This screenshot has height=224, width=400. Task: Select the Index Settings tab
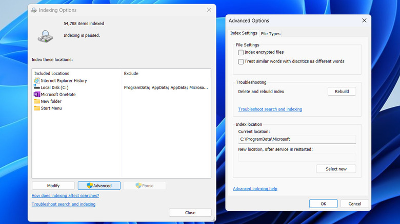click(244, 34)
